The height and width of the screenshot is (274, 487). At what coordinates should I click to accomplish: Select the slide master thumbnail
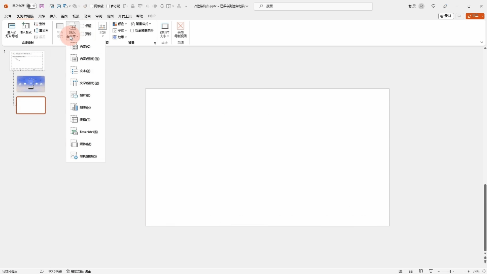pos(28,60)
